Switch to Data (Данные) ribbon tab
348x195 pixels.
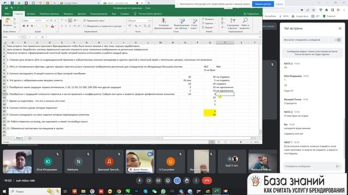click(x=82, y=14)
